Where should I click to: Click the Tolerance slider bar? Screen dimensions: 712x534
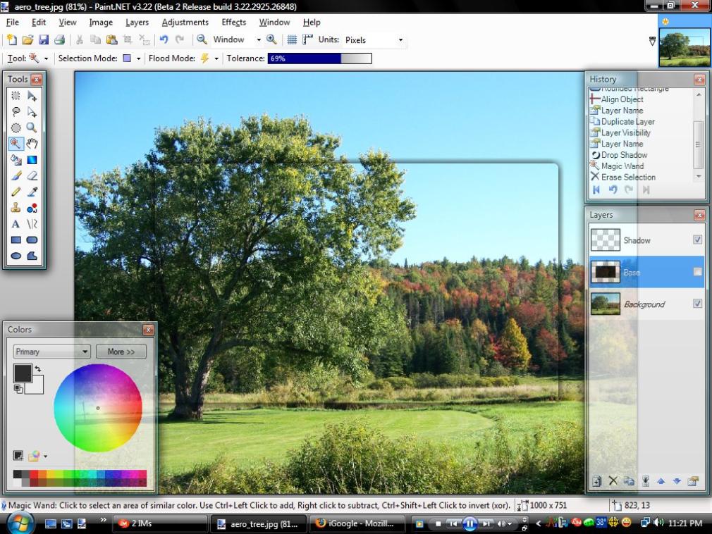319,58
